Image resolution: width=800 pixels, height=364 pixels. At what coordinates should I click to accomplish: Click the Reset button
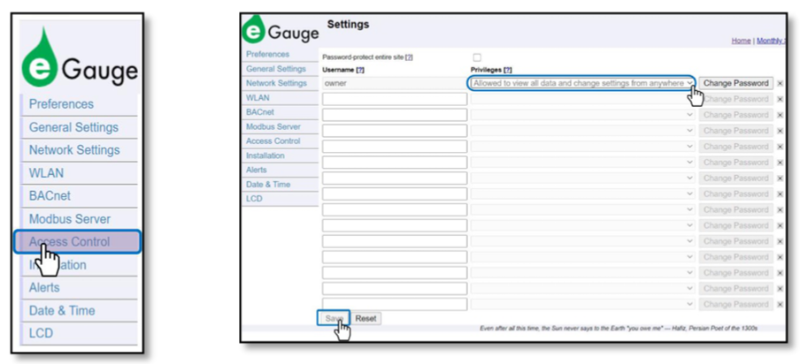[x=365, y=319]
